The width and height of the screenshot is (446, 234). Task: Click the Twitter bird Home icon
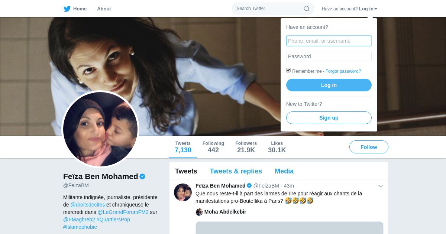pyautogui.click(x=67, y=9)
